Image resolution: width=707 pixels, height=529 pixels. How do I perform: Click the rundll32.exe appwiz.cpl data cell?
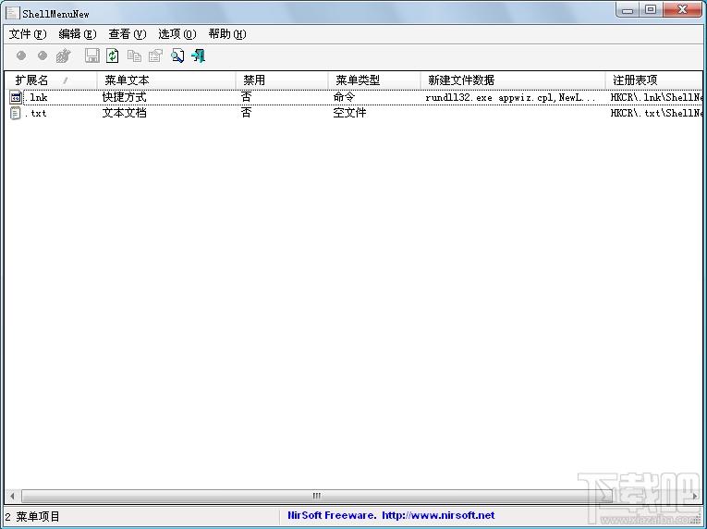(x=511, y=97)
